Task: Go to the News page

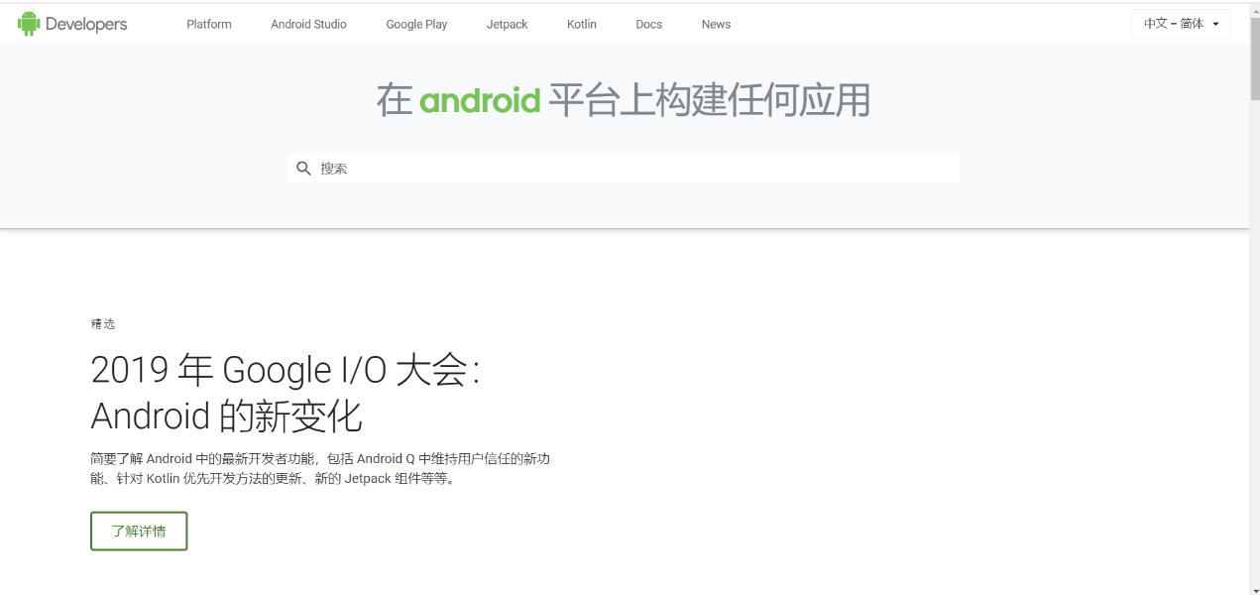Action: pos(716,24)
